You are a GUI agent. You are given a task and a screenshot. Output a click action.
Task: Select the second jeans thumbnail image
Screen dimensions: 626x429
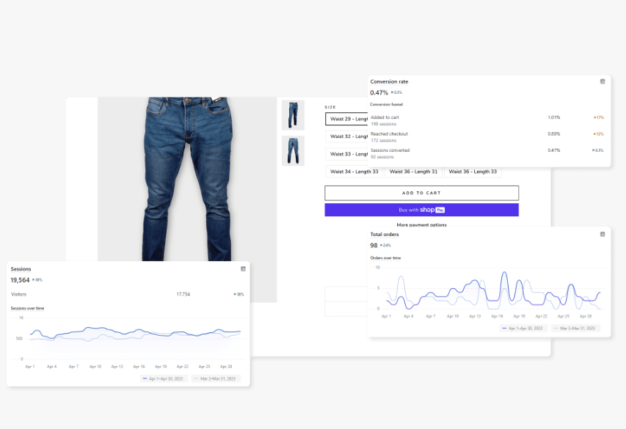[x=293, y=150]
